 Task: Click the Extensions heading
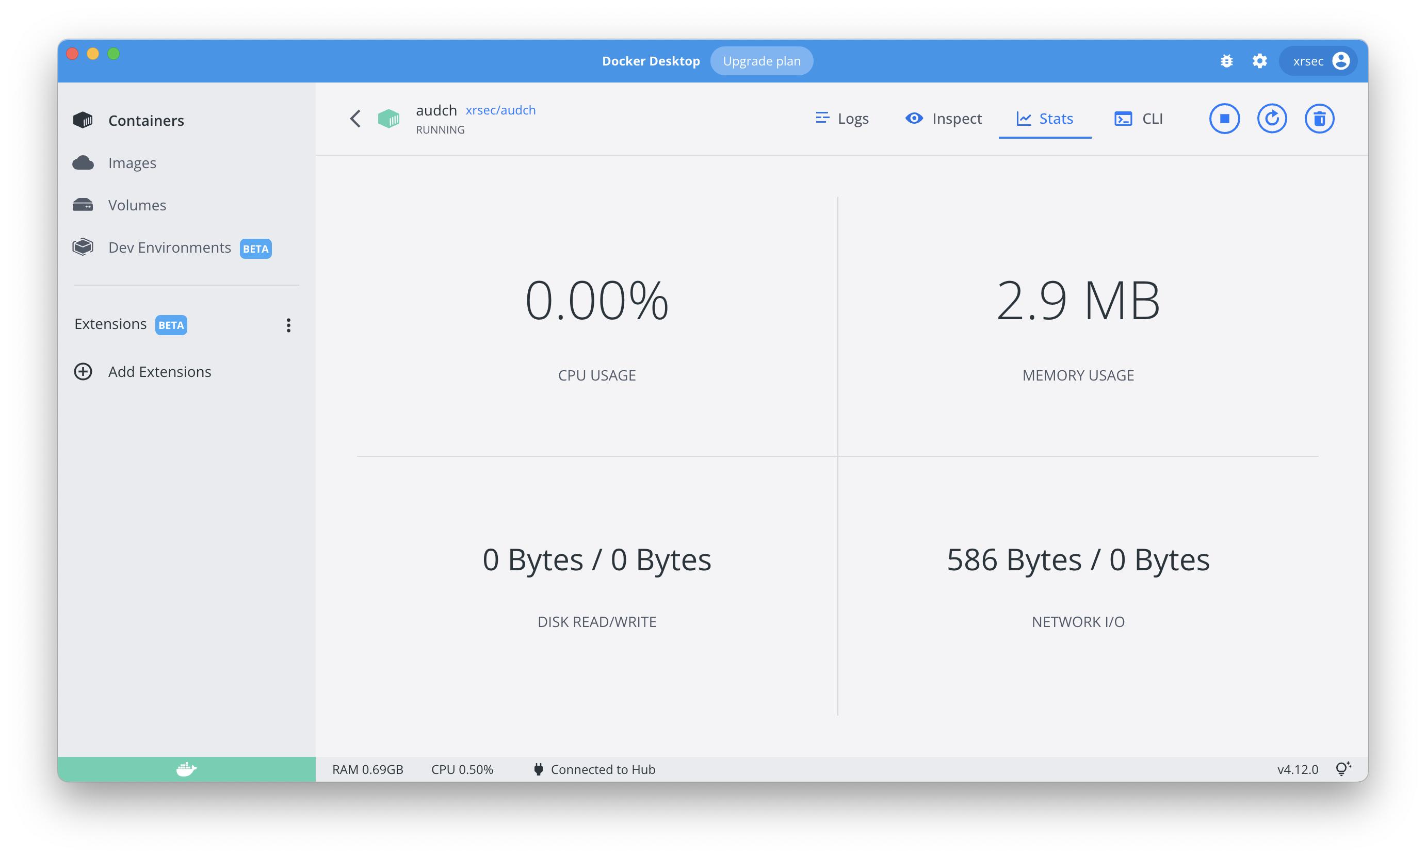click(x=110, y=324)
